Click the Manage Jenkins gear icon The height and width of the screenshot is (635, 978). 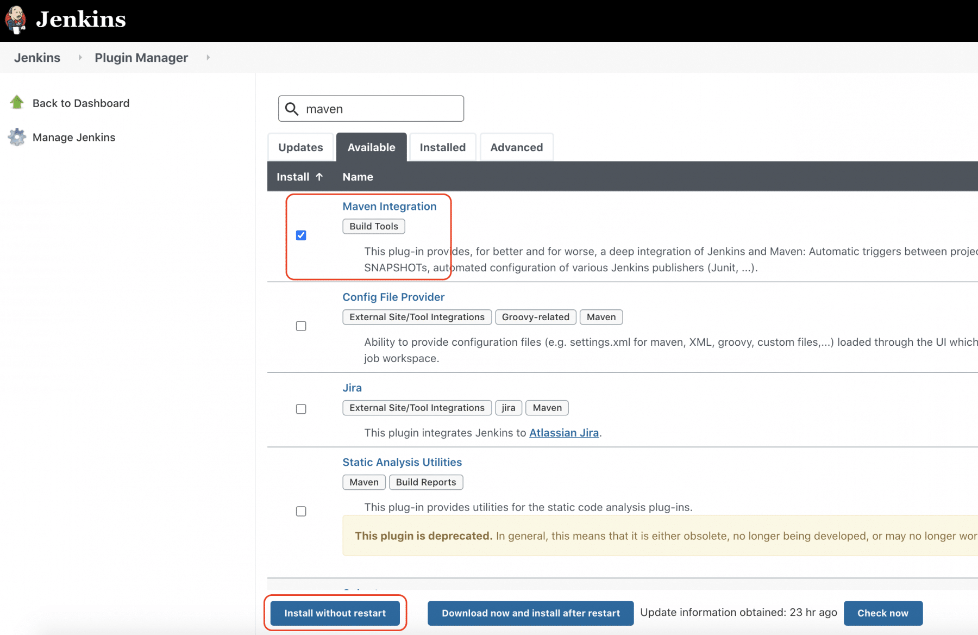[17, 137]
